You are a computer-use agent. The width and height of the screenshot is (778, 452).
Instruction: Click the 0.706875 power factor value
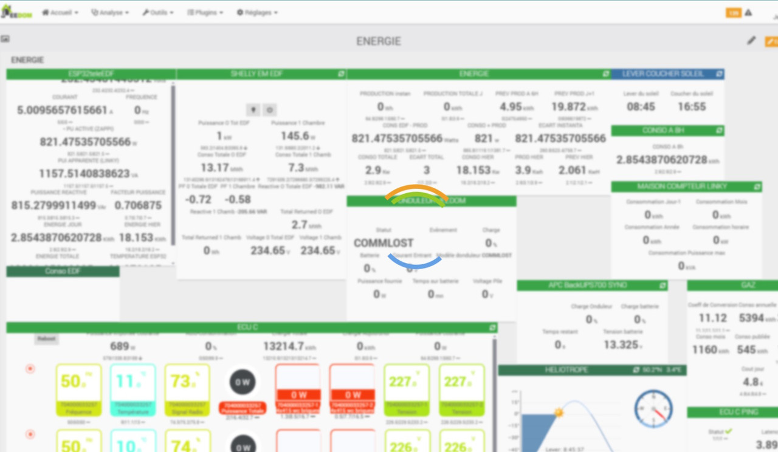tap(138, 205)
